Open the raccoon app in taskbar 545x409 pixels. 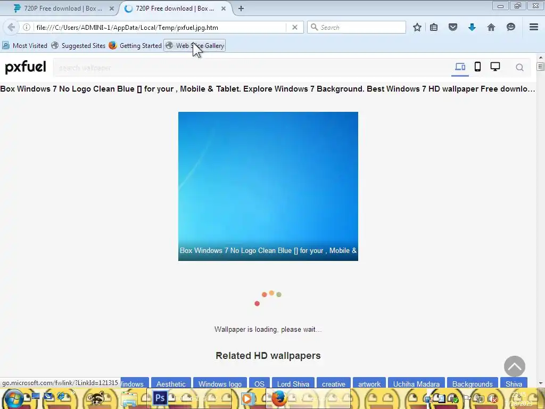tap(96, 398)
